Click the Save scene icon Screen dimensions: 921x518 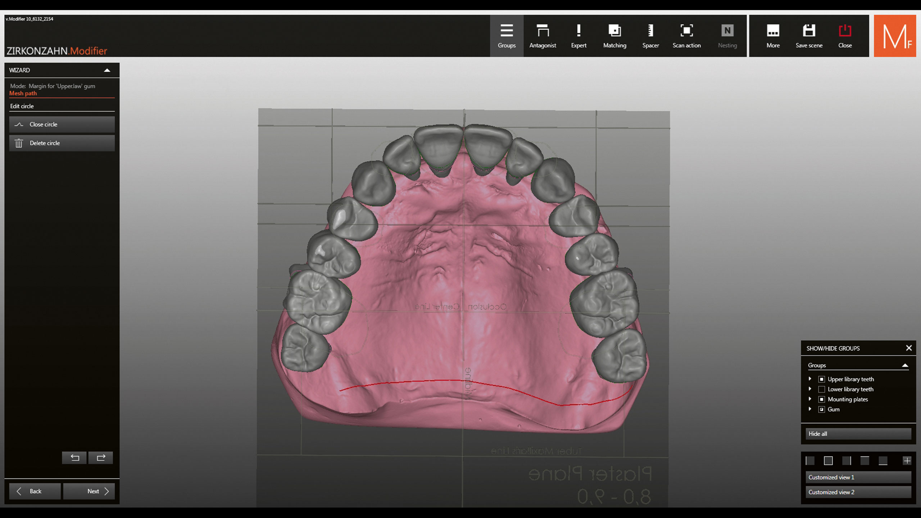click(x=809, y=36)
